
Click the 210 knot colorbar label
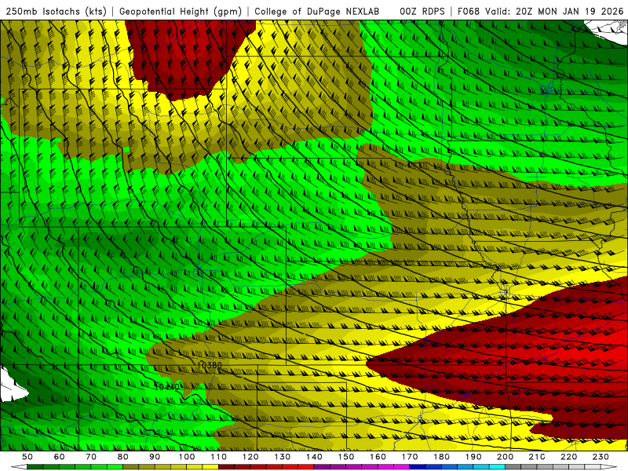(537, 457)
